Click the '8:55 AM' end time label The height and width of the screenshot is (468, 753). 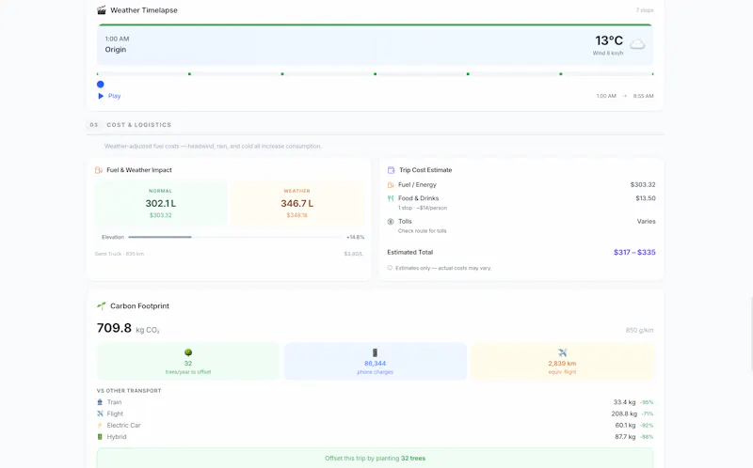point(643,96)
